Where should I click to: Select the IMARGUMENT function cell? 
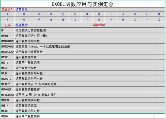8,46
